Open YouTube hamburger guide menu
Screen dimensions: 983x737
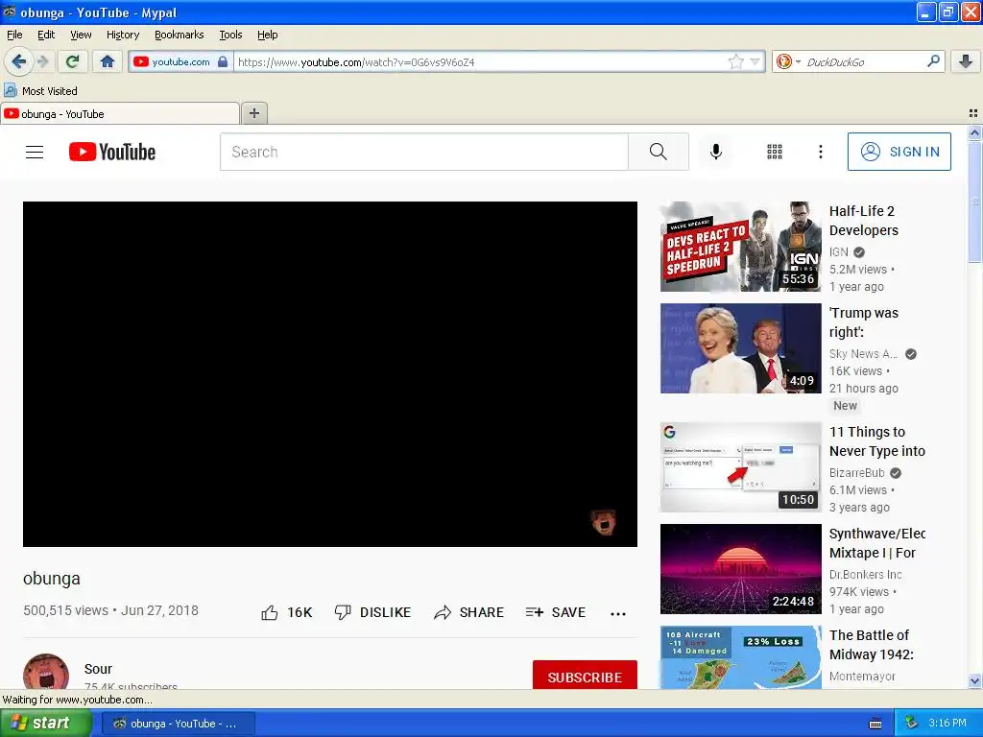pyautogui.click(x=35, y=152)
